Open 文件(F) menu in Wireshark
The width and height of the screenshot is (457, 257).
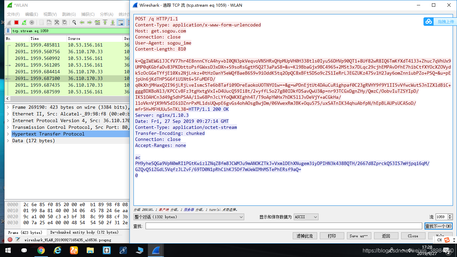[13, 14]
